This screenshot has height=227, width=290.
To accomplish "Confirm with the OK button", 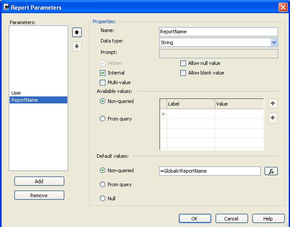I will [x=195, y=219].
